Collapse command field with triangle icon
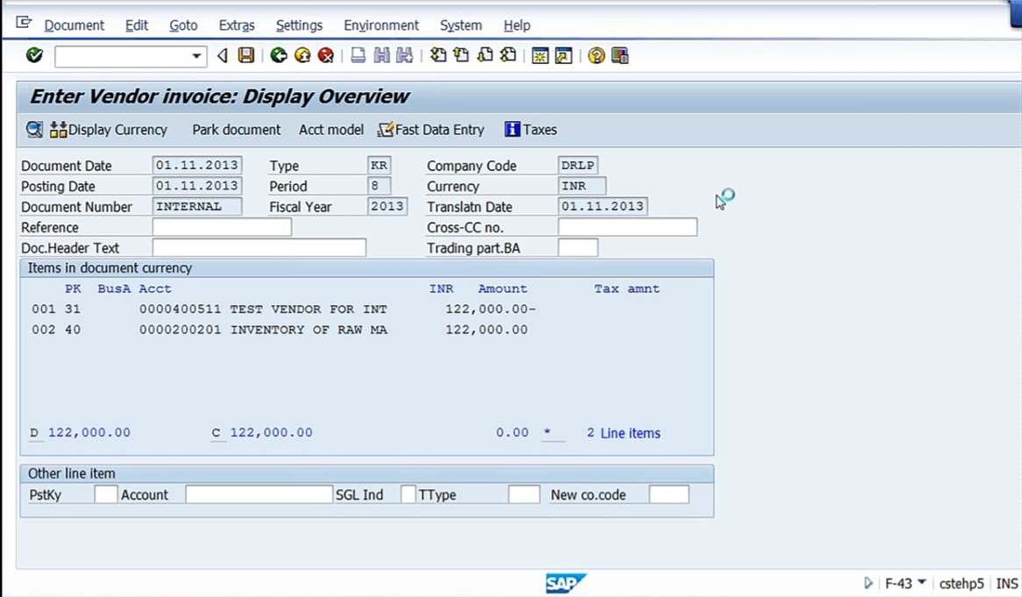 (x=223, y=56)
